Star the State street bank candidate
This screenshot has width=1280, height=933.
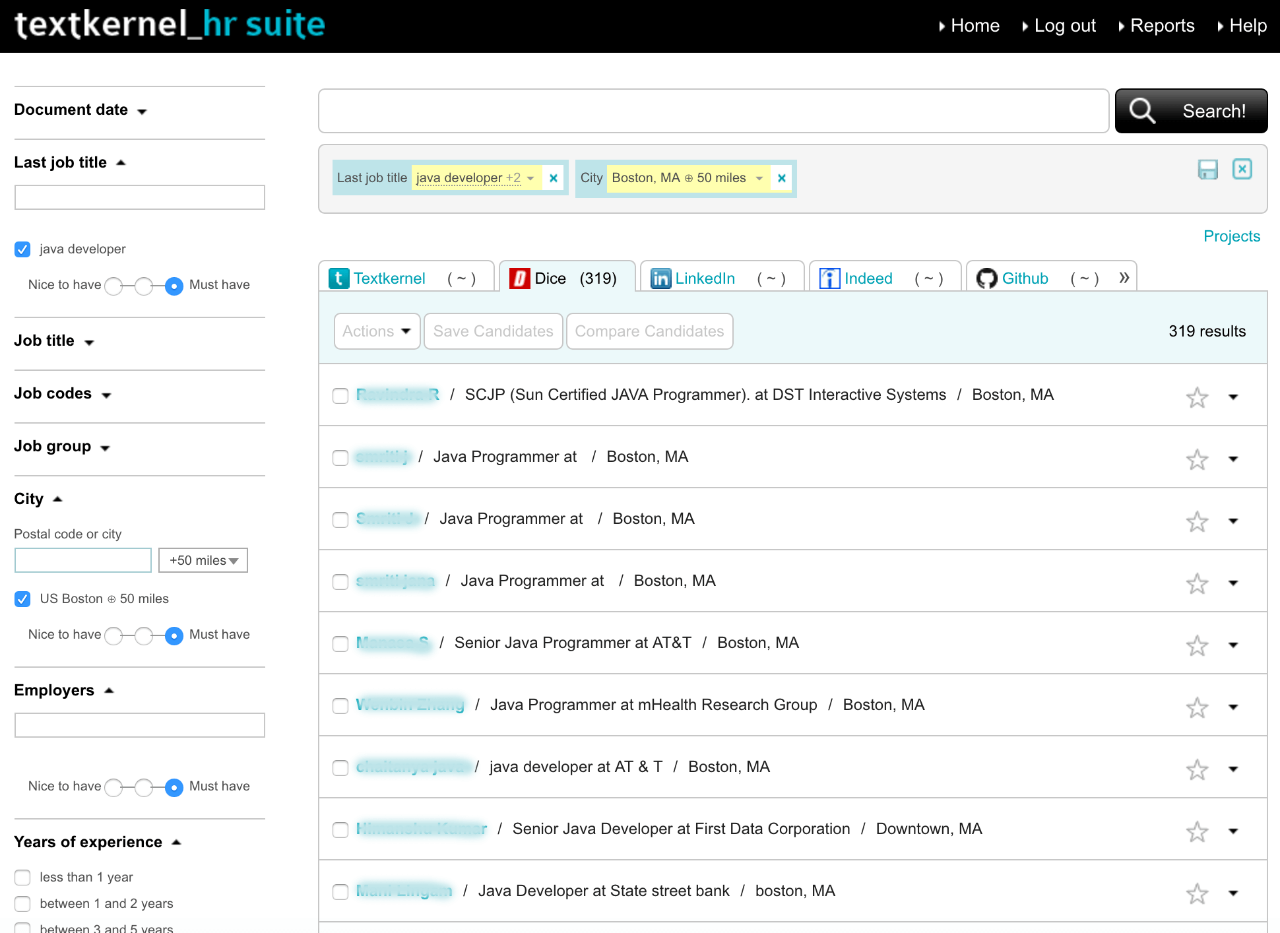coord(1197,893)
